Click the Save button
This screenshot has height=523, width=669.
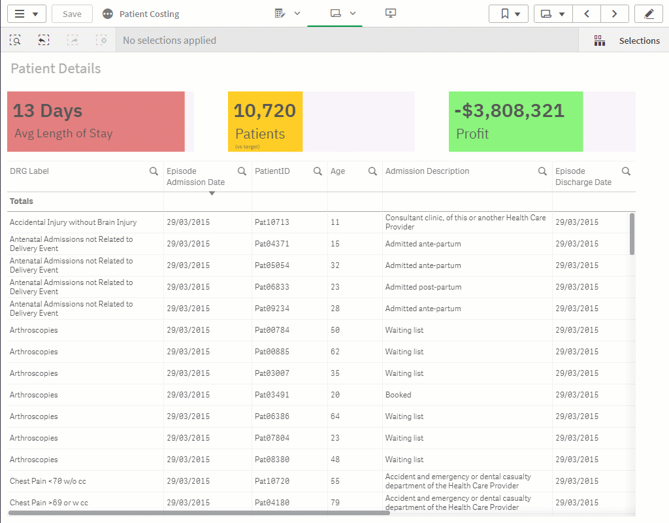72,14
